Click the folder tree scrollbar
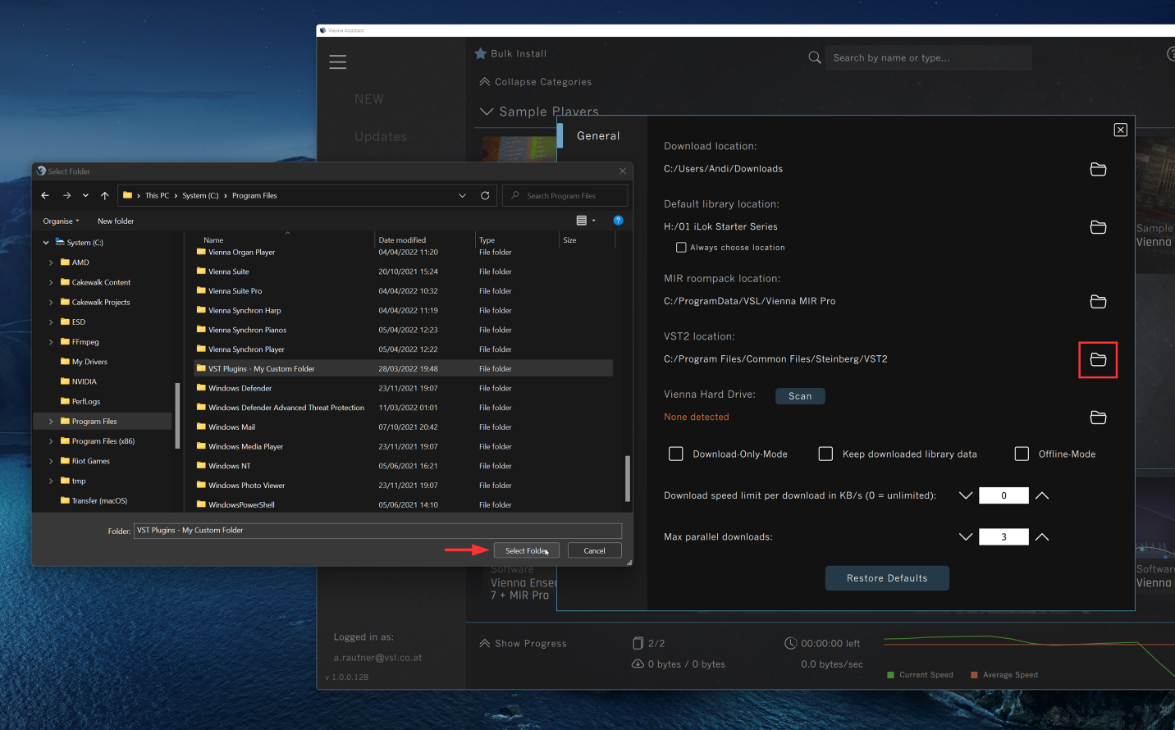The height and width of the screenshot is (730, 1175). 177,415
